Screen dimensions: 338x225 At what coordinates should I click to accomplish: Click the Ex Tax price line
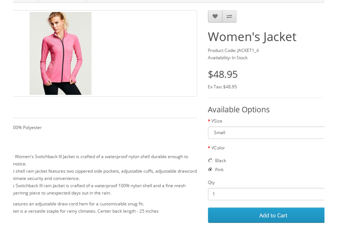tap(222, 87)
